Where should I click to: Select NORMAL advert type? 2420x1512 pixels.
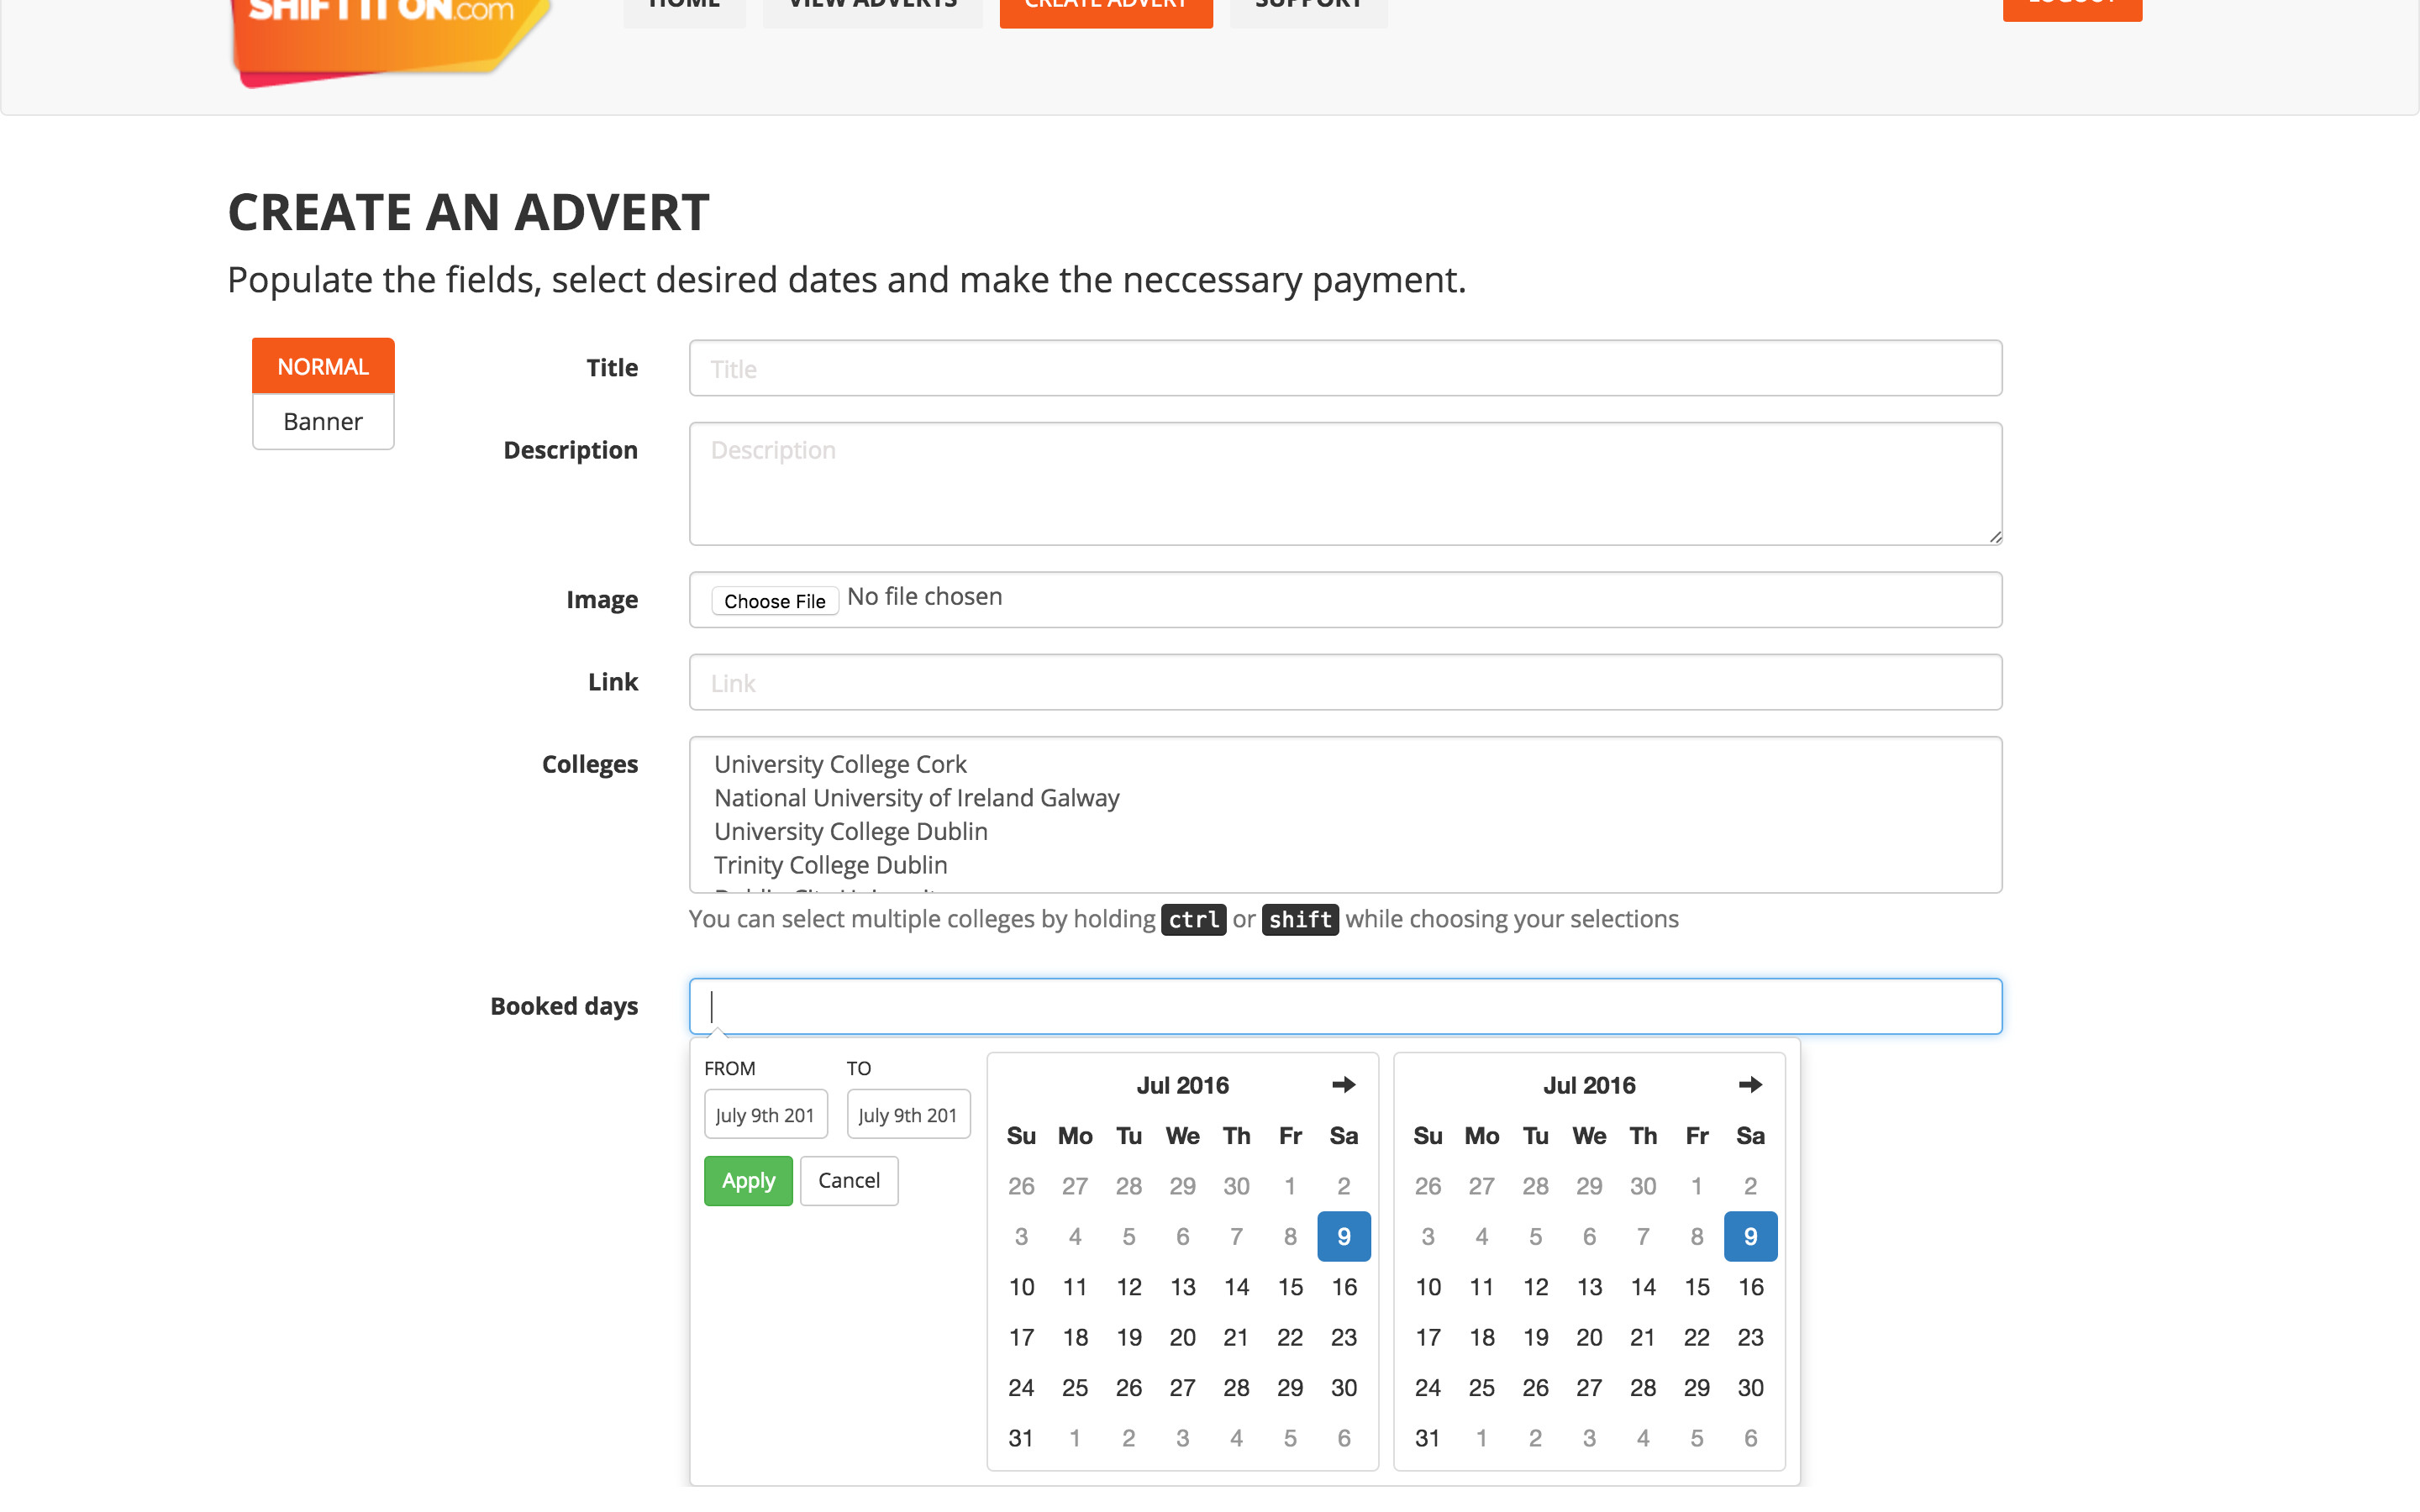pyautogui.click(x=323, y=366)
